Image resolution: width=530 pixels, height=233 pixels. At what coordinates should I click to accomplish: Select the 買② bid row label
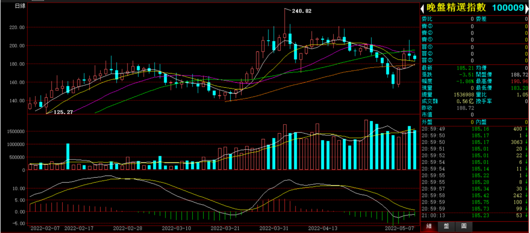coord(426,54)
